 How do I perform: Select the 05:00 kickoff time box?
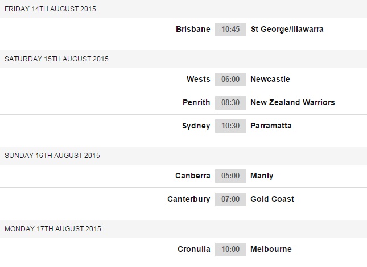click(230, 176)
